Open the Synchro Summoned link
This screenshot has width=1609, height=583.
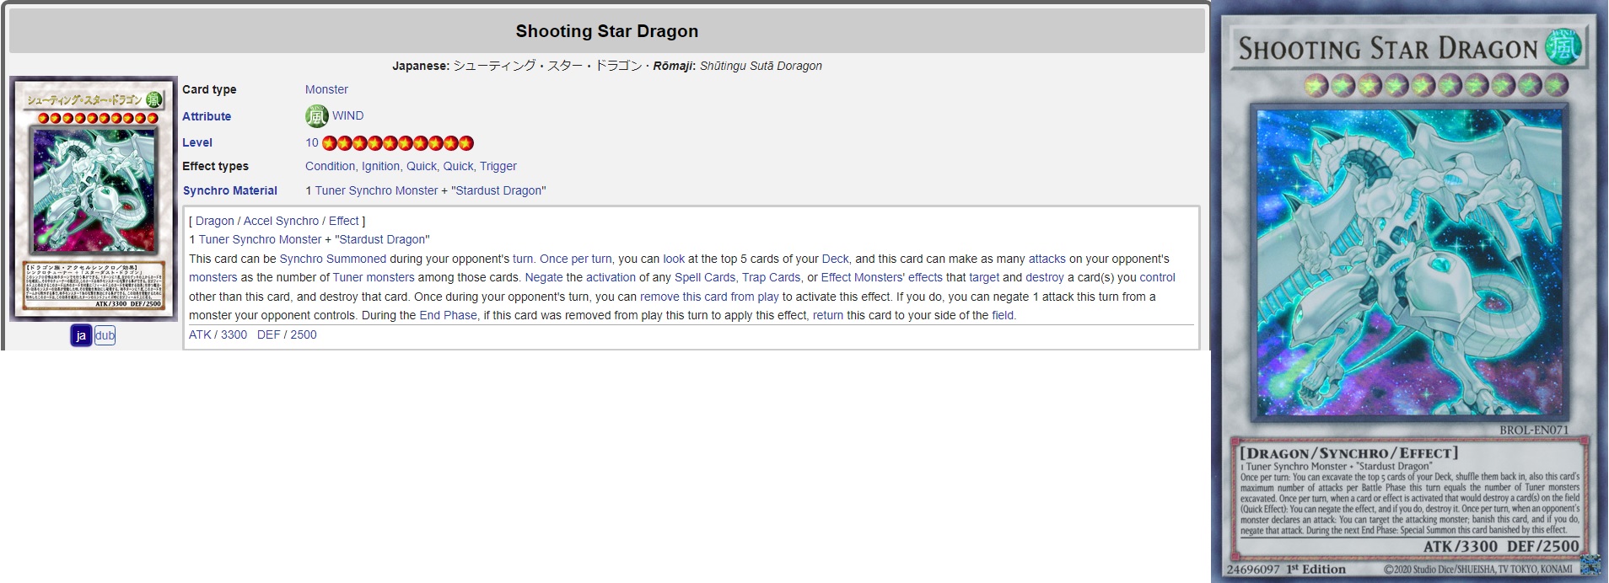coord(332,259)
